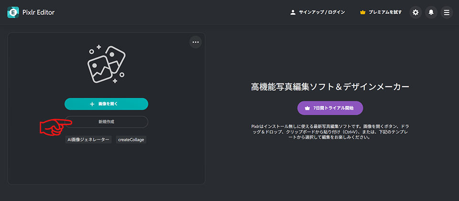Open the createCollage option
Screen dimensions: 459x201
click(131, 140)
